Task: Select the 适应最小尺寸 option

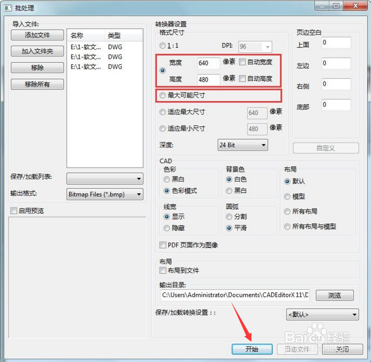Action: [x=162, y=128]
